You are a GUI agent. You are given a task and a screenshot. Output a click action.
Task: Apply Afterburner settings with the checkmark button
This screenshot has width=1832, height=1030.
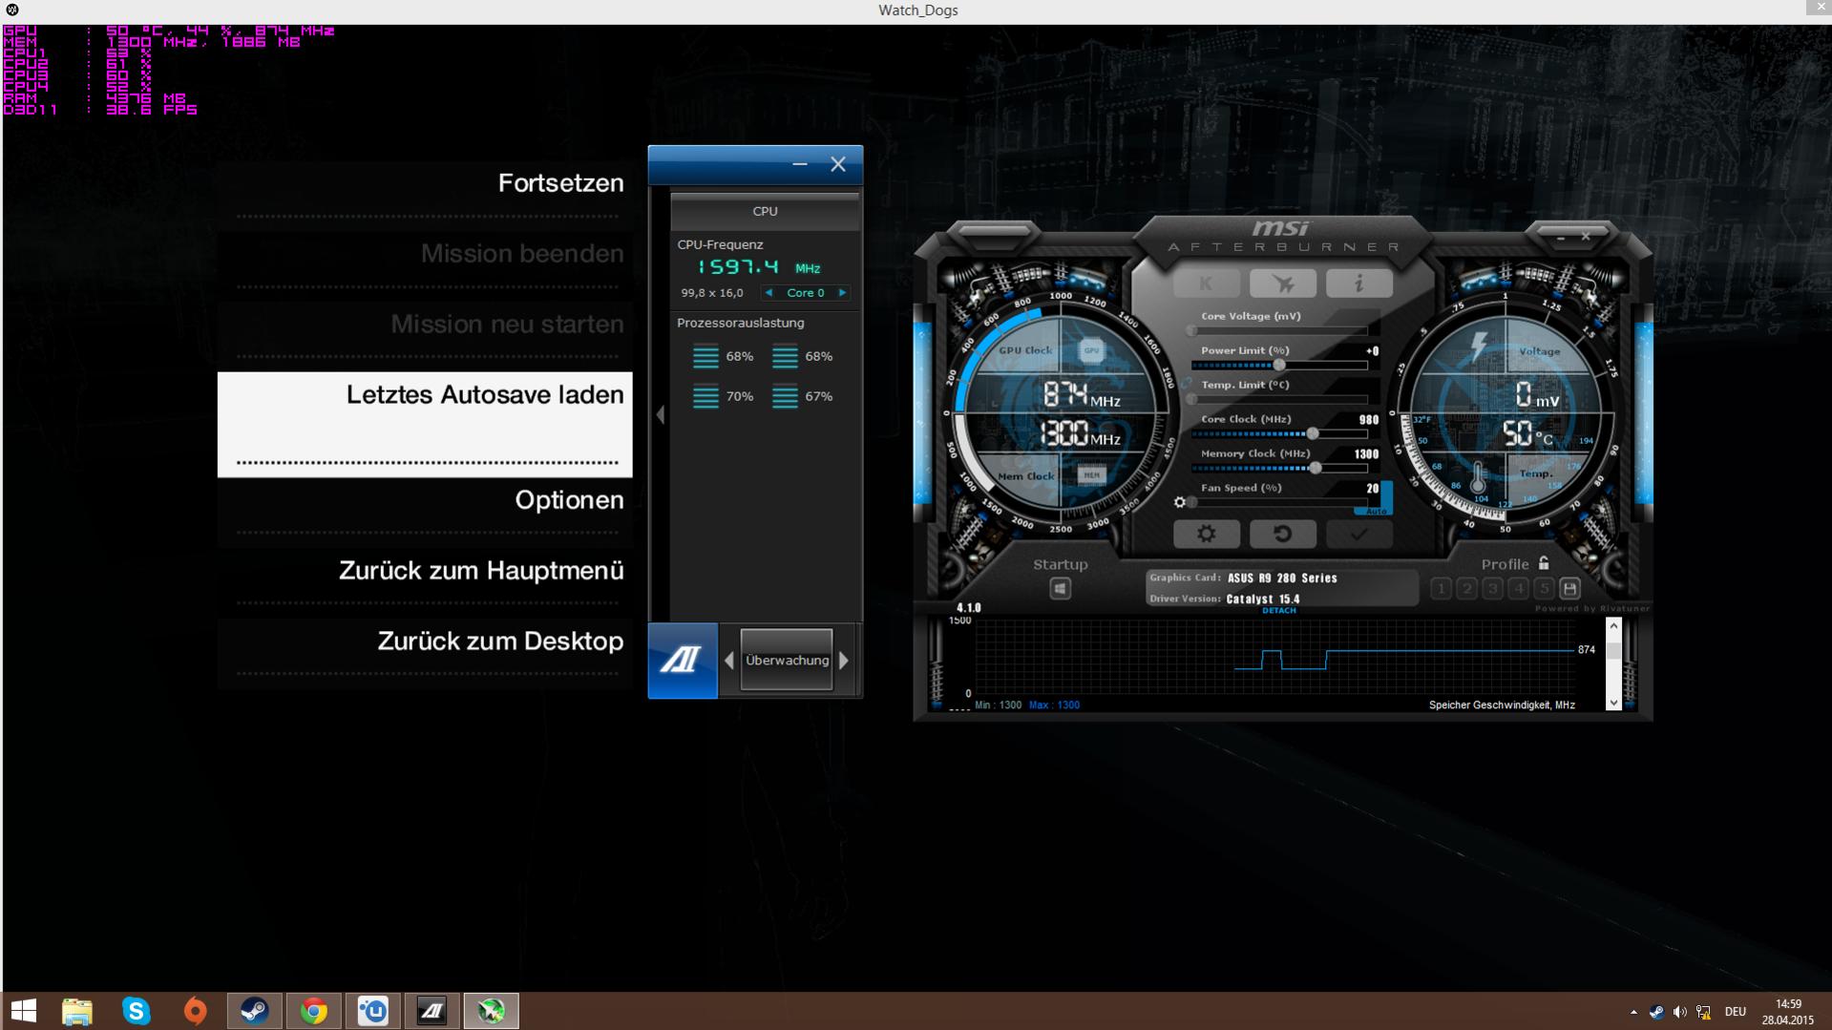pyautogui.click(x=1358, y=534)
